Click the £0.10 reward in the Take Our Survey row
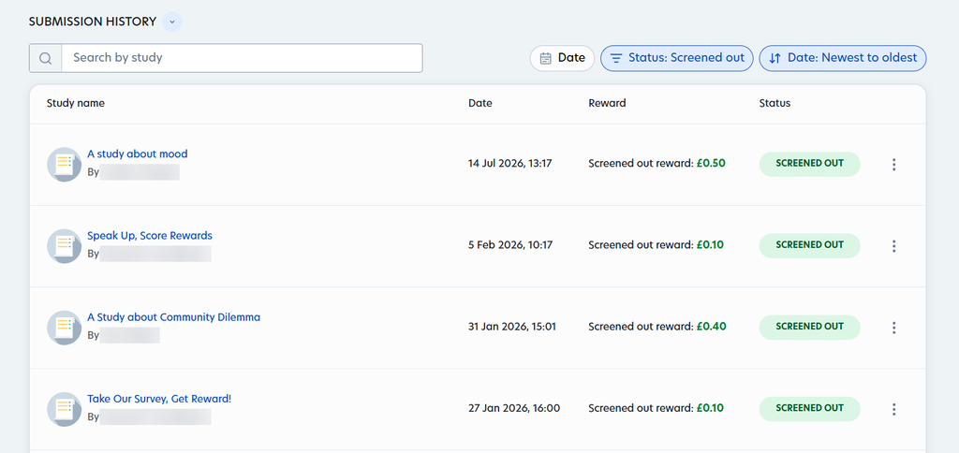The image size is (959, 453). click(x=710, y=408)
